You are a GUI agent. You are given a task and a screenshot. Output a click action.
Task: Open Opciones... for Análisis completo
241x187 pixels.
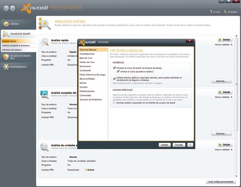tap(221, 134)
